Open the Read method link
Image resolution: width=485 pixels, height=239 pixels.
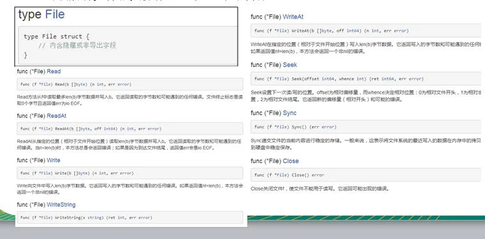pos(54,71)
